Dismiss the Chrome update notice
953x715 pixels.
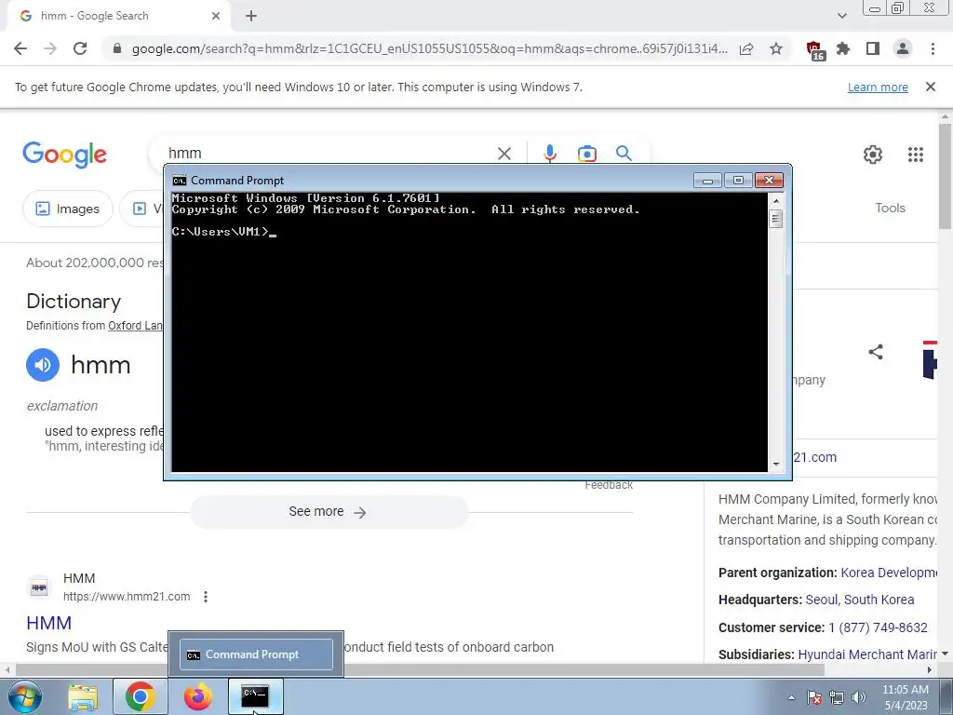pyautogui.click(x=931, y=87)
